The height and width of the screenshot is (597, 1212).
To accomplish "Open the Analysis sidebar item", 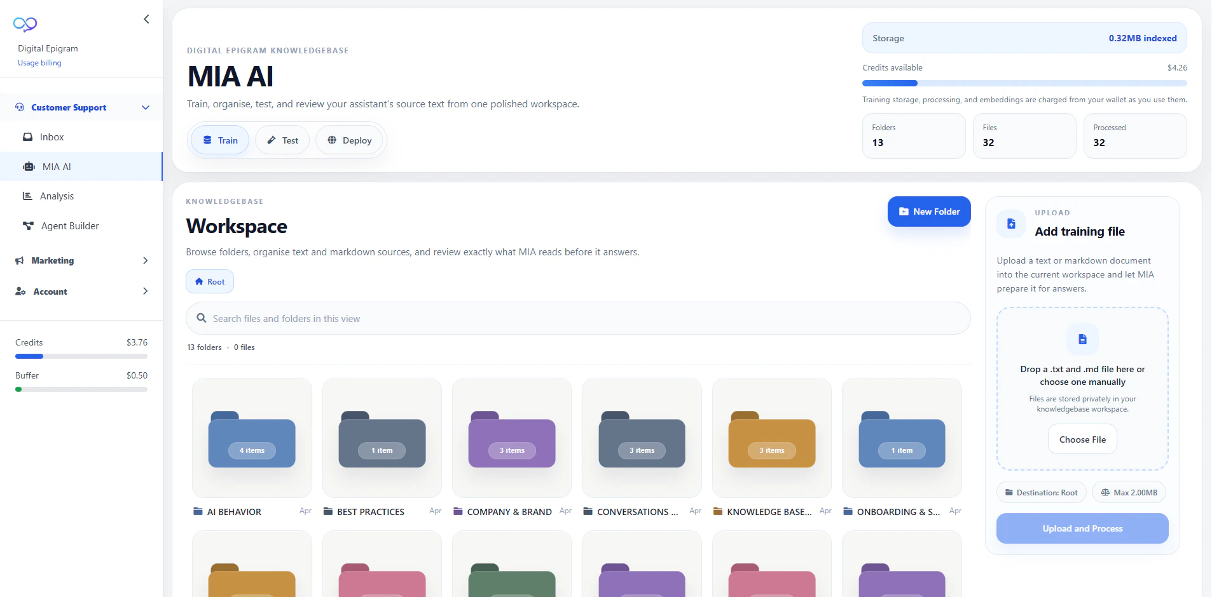I will click(x=81, y=196).
